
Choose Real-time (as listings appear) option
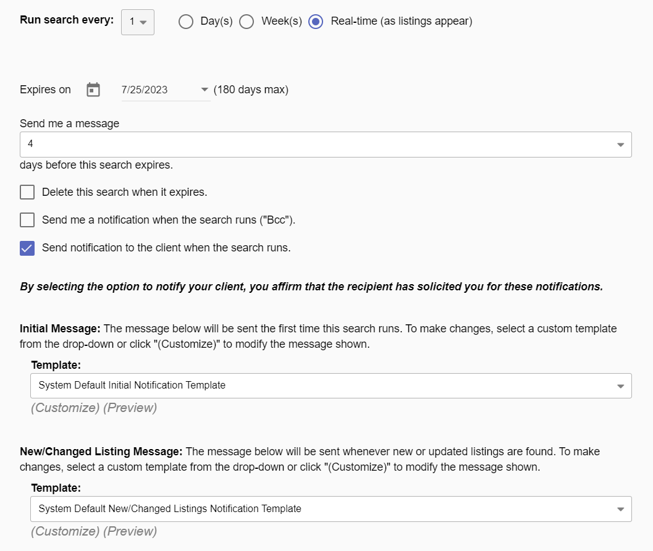click(x=316, y=22)
